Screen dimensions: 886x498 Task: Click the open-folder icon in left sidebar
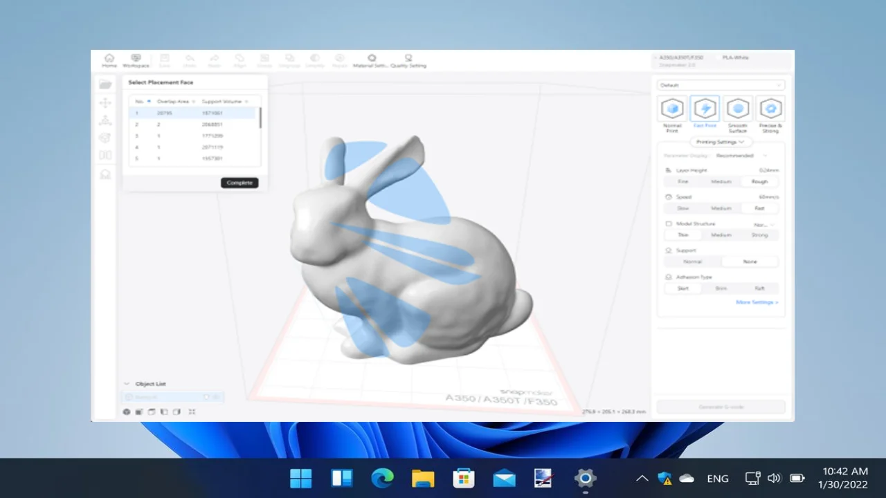point(105,84)
